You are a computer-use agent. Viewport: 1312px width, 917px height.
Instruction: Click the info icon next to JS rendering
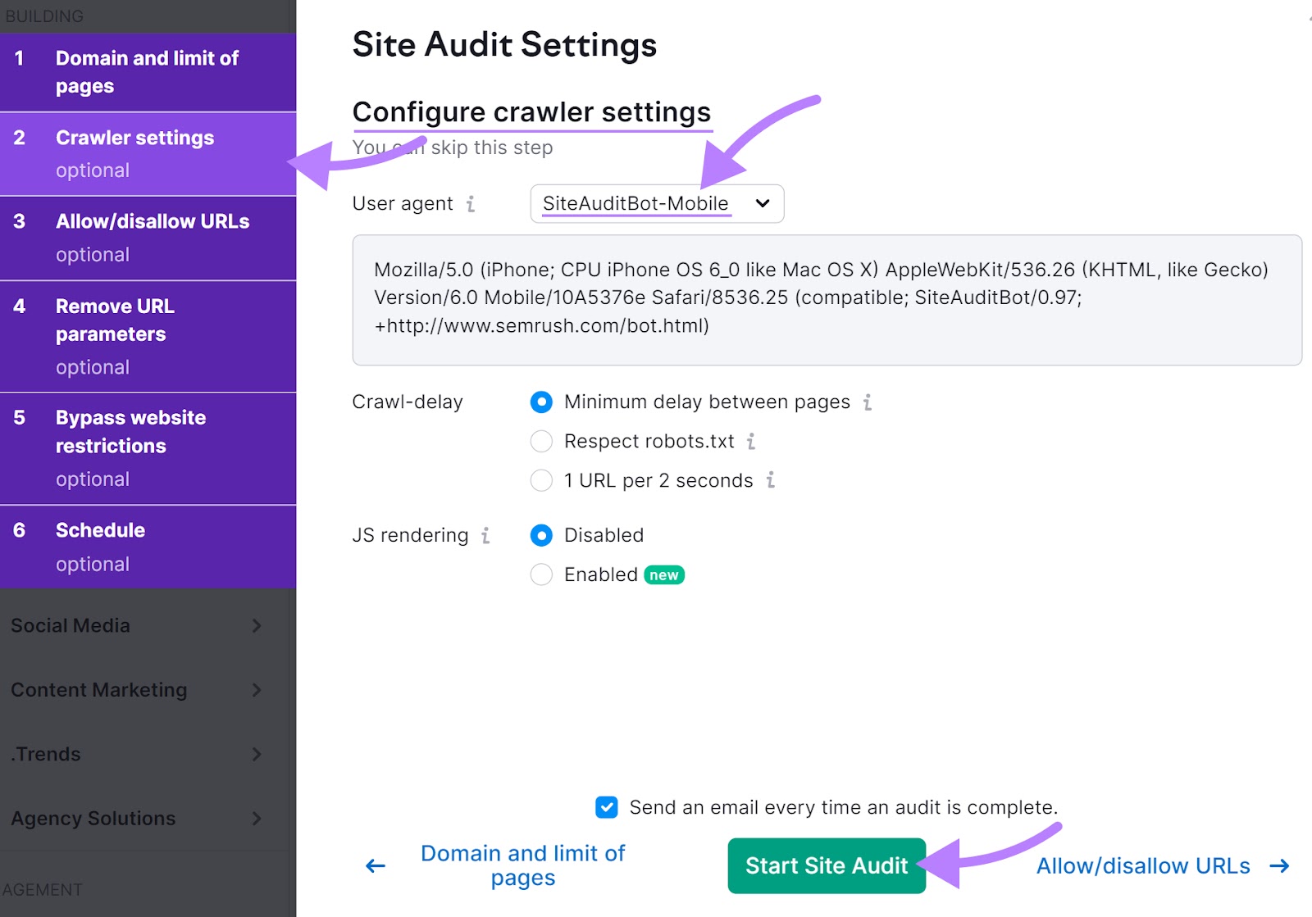click(486, 535)
